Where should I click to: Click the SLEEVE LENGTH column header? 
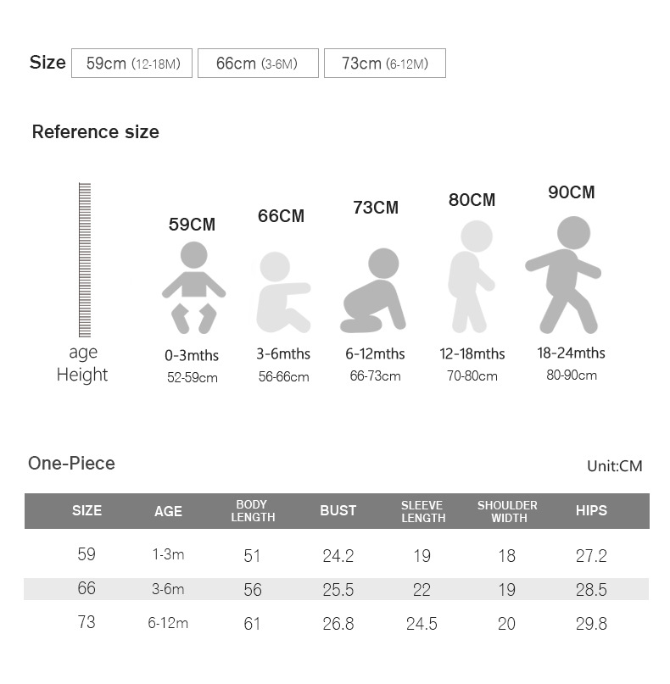coord(422,511)
